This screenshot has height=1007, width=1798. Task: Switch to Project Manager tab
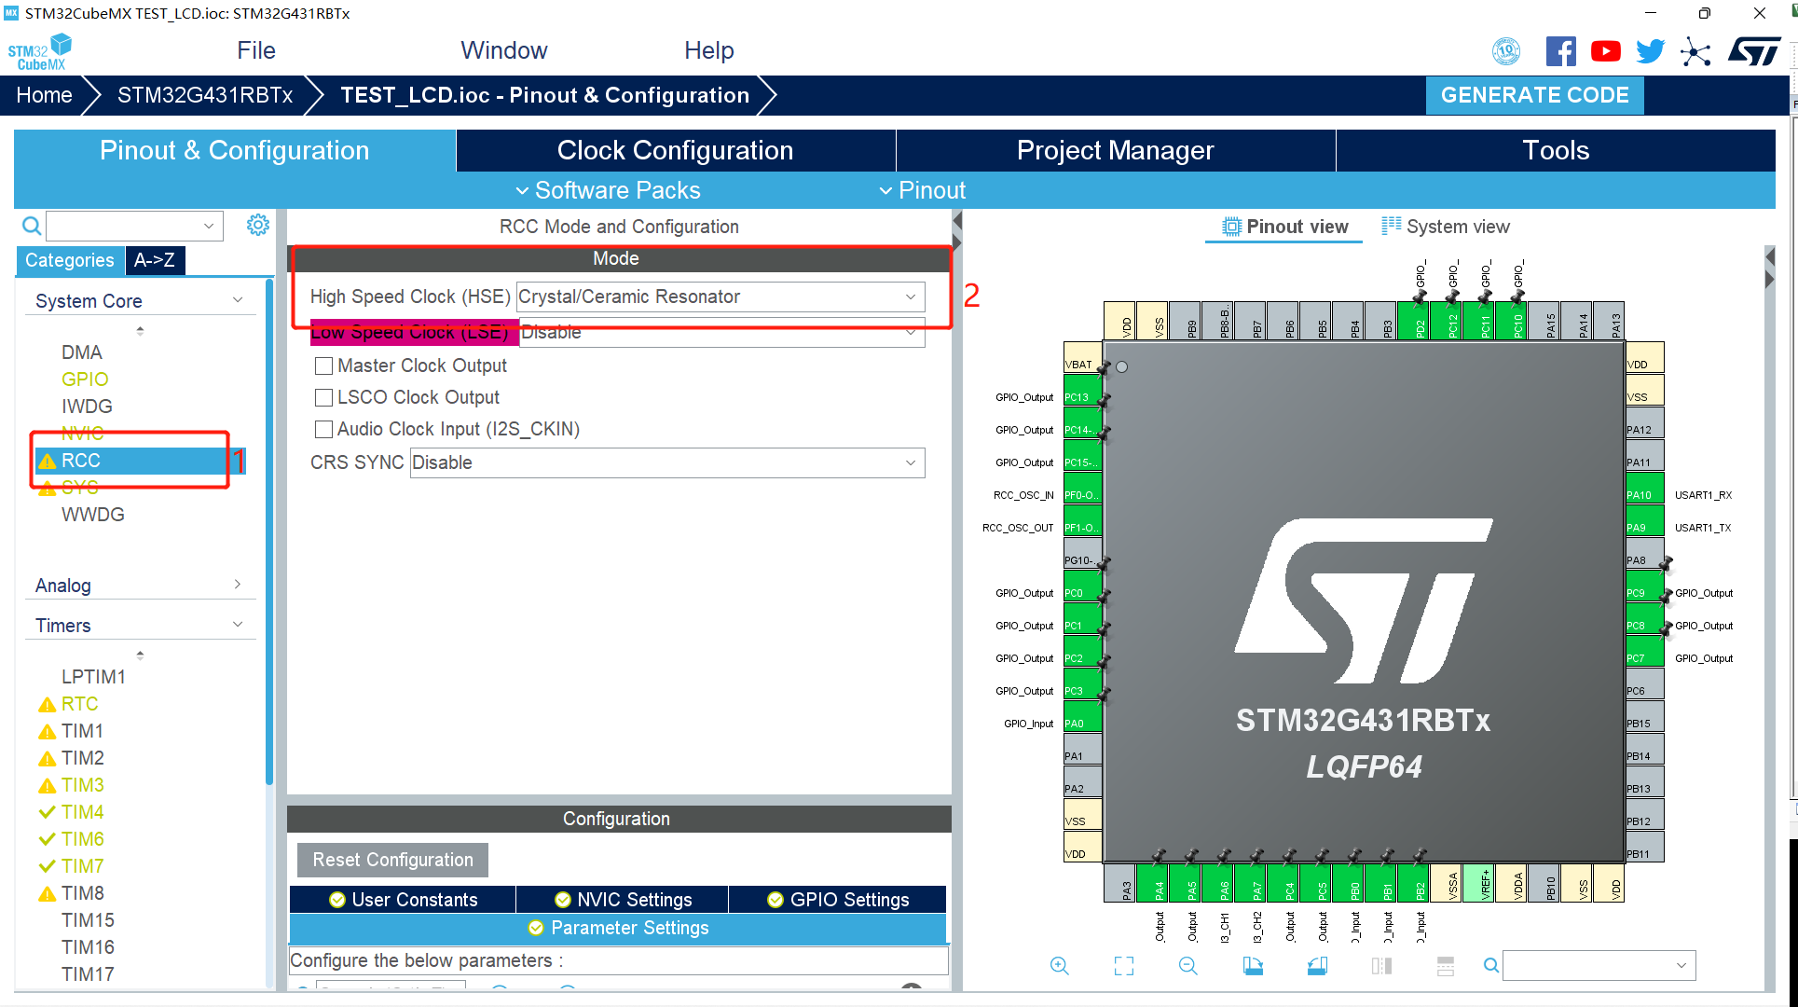pos(1115,150)
